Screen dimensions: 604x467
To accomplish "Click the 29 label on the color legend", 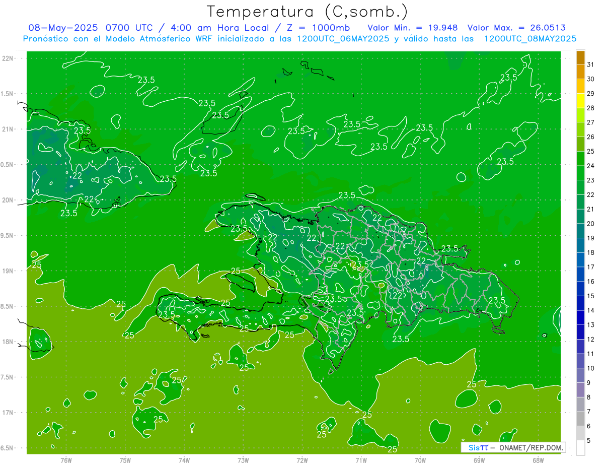I will point(591,94).
